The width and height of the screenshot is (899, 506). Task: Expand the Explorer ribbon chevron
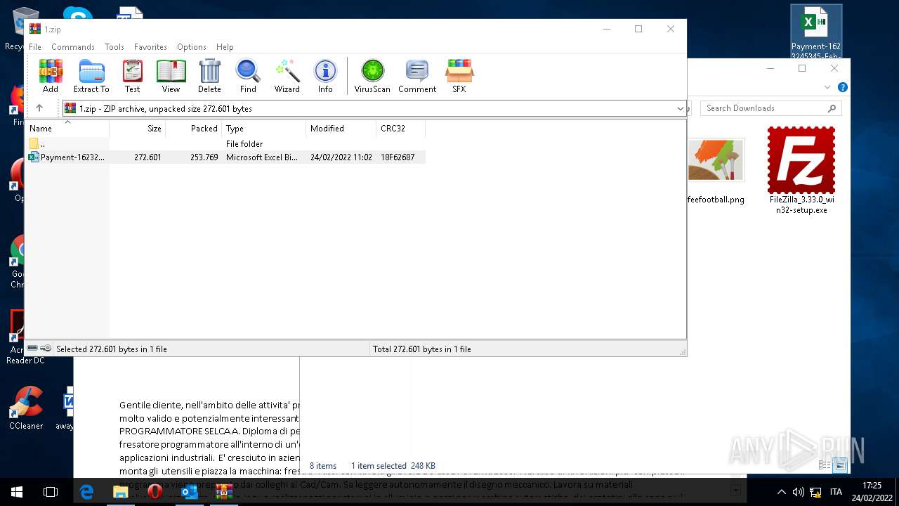point(827,87)
